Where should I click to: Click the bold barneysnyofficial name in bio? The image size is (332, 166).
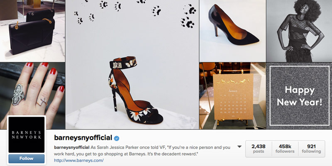tap(72, 147)
